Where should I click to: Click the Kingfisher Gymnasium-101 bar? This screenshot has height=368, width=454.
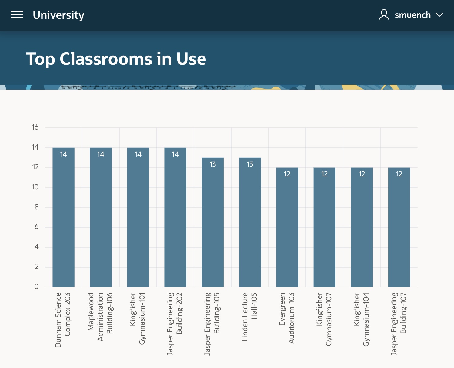click(138, 218)
